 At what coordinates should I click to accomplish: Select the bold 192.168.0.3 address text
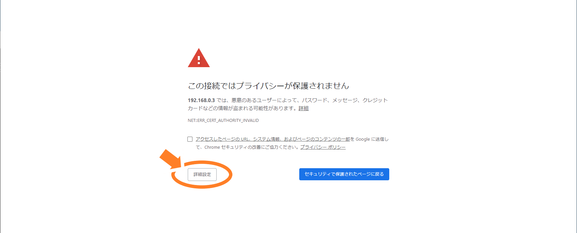[x=201, y=100]
